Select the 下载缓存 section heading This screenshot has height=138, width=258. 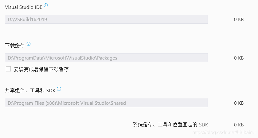click(x=15, y=45)
